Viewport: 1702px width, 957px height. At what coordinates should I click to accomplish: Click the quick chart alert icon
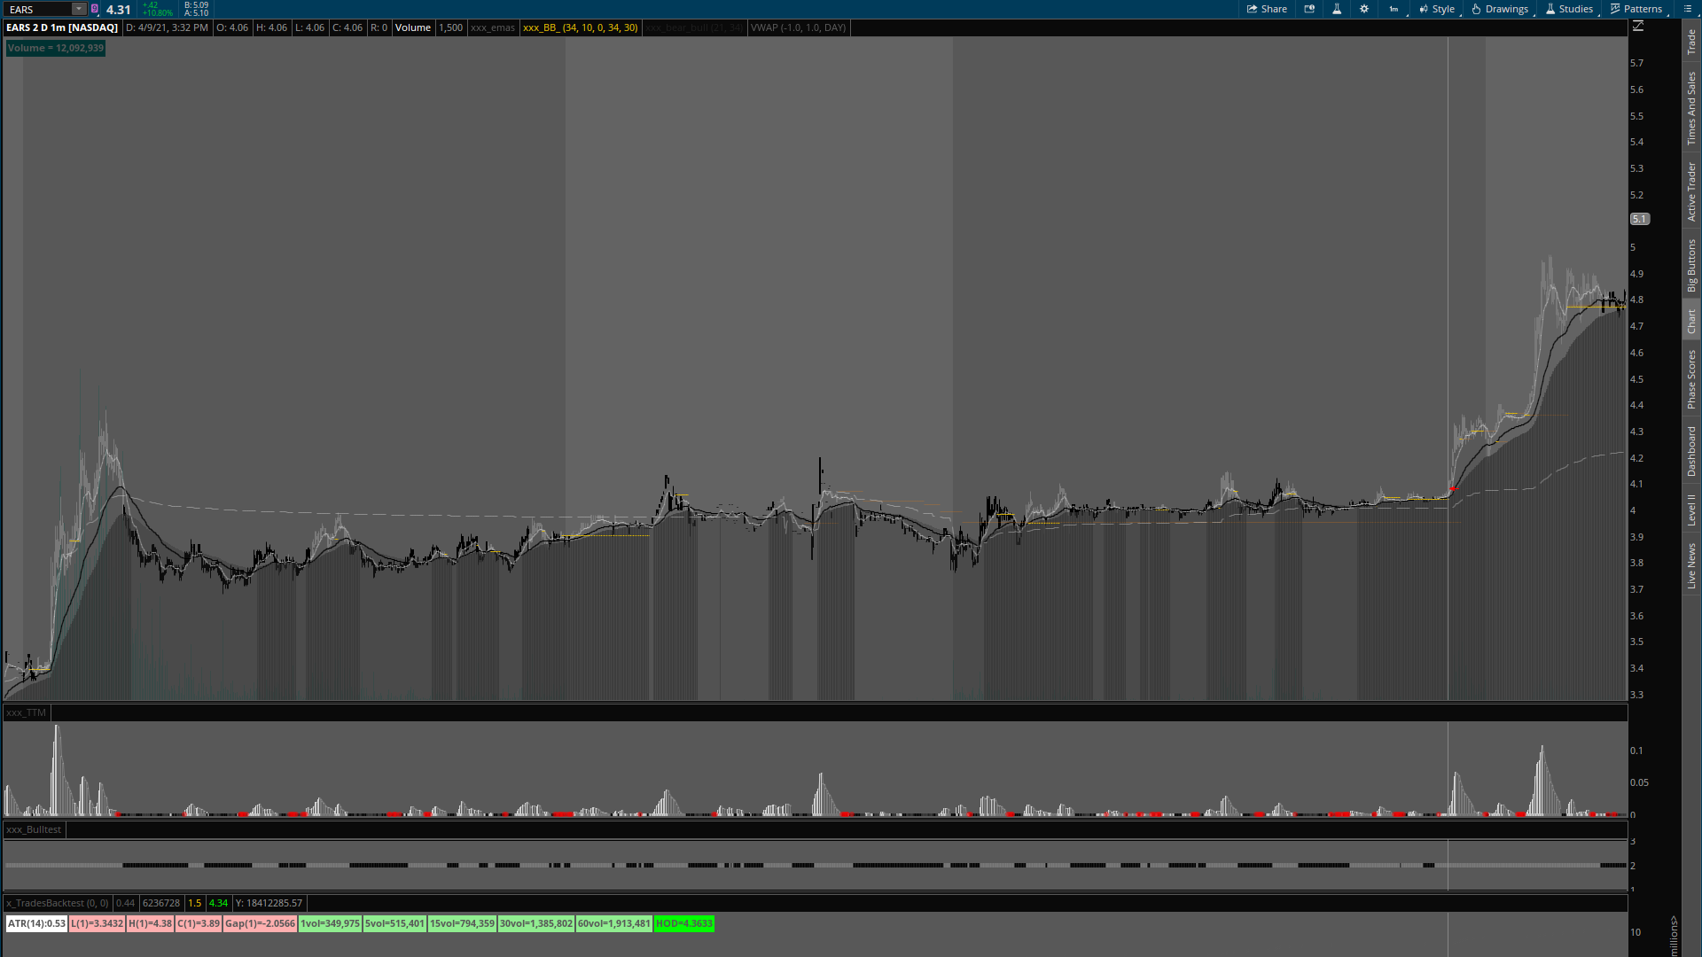point(1309,9)
